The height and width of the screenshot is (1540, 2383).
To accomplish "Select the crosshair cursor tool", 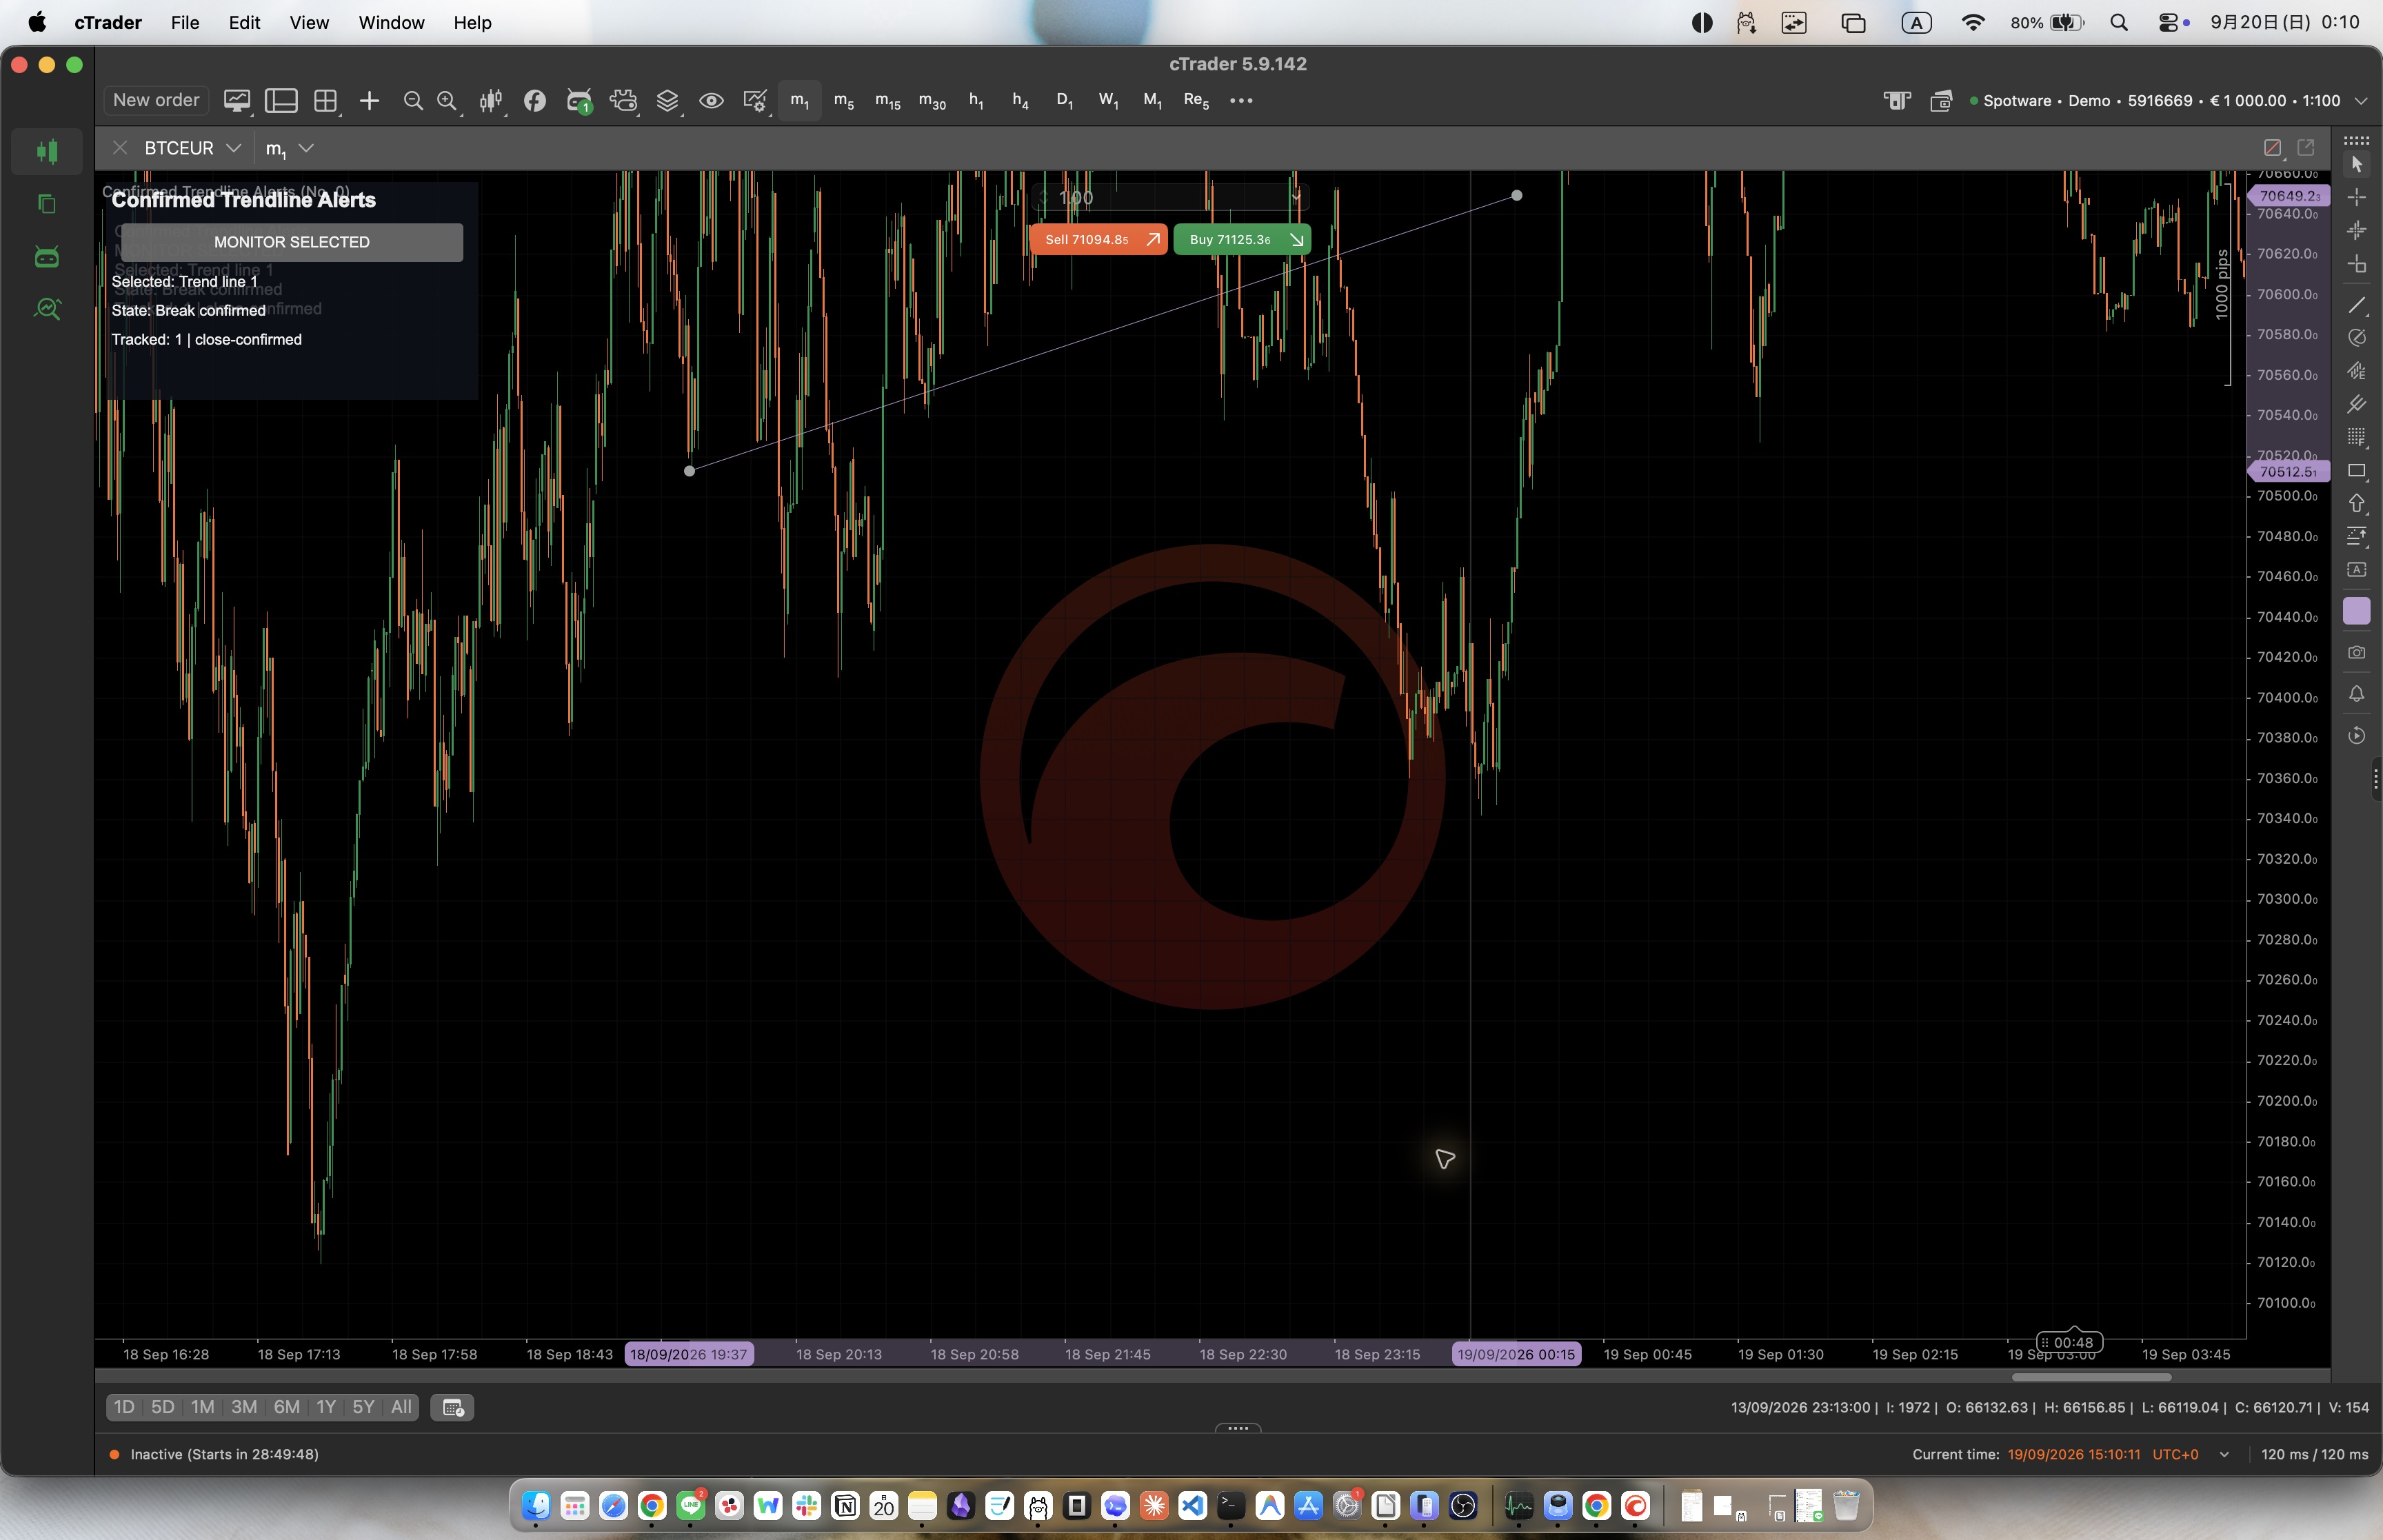I will [2357, 197].
